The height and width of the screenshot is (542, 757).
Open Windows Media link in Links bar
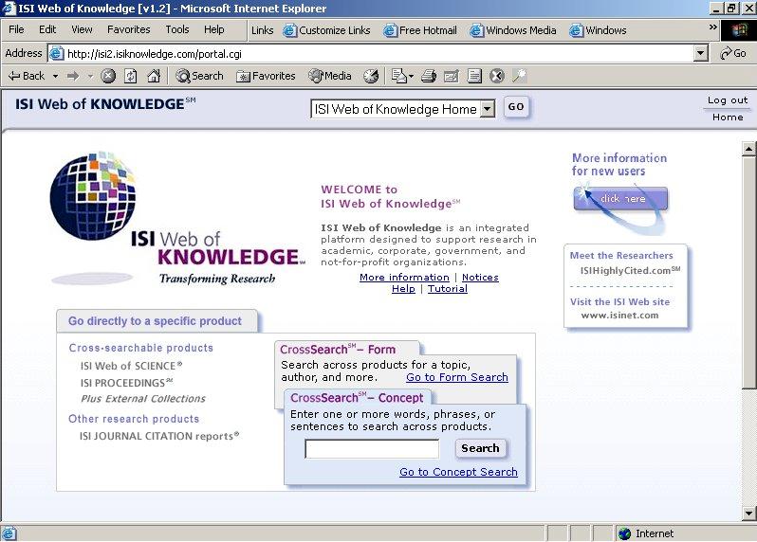[513, 30]
